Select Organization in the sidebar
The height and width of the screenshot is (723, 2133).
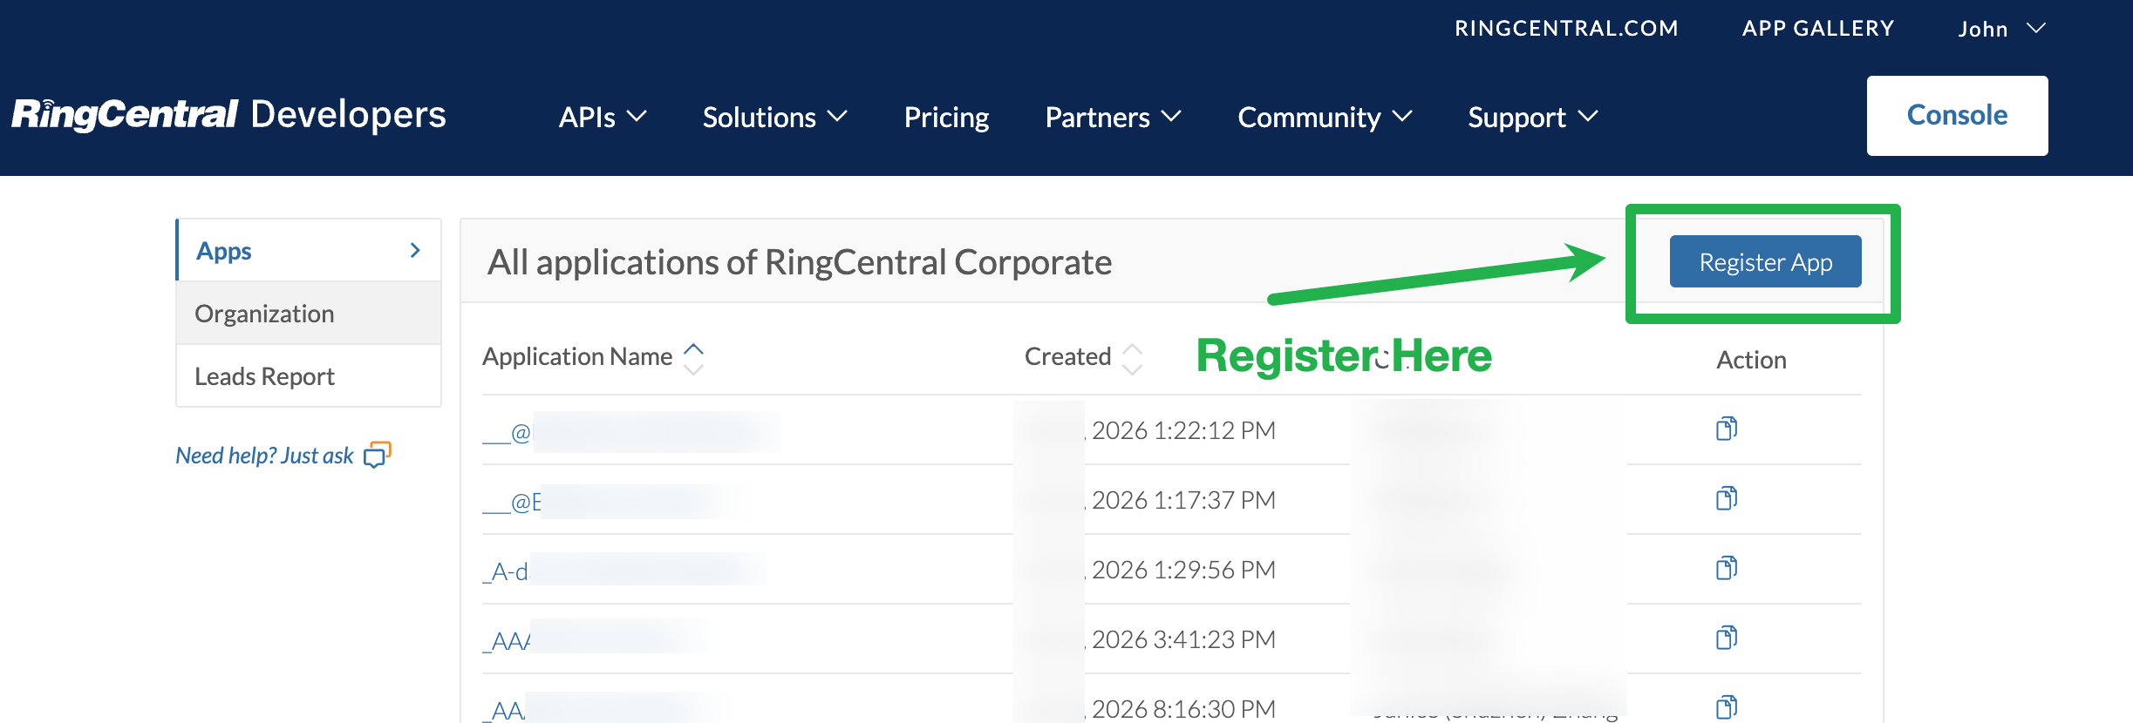[x=309, y=314]
